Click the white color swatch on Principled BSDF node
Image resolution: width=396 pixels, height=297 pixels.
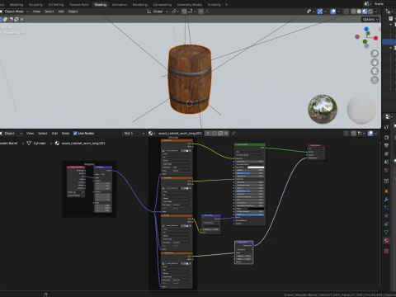pyautogui.click(x=256, y=167)
